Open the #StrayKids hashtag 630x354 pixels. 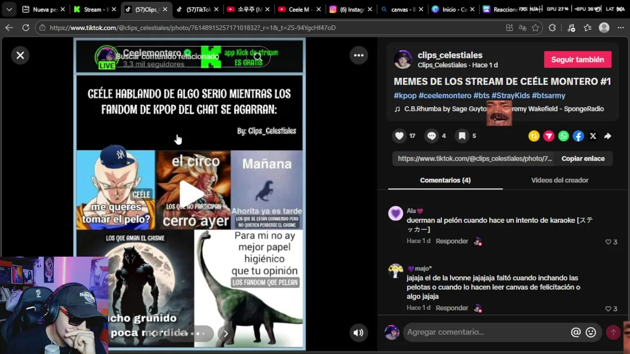[x=510, y=95]
